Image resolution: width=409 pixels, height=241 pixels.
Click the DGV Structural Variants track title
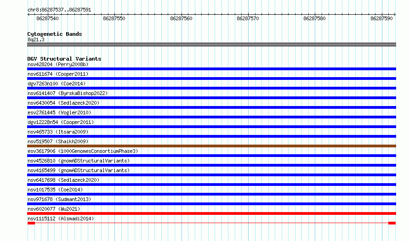(x=64, y=59)
